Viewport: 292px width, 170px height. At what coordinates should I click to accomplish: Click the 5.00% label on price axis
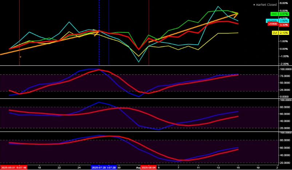coord(284,11)
